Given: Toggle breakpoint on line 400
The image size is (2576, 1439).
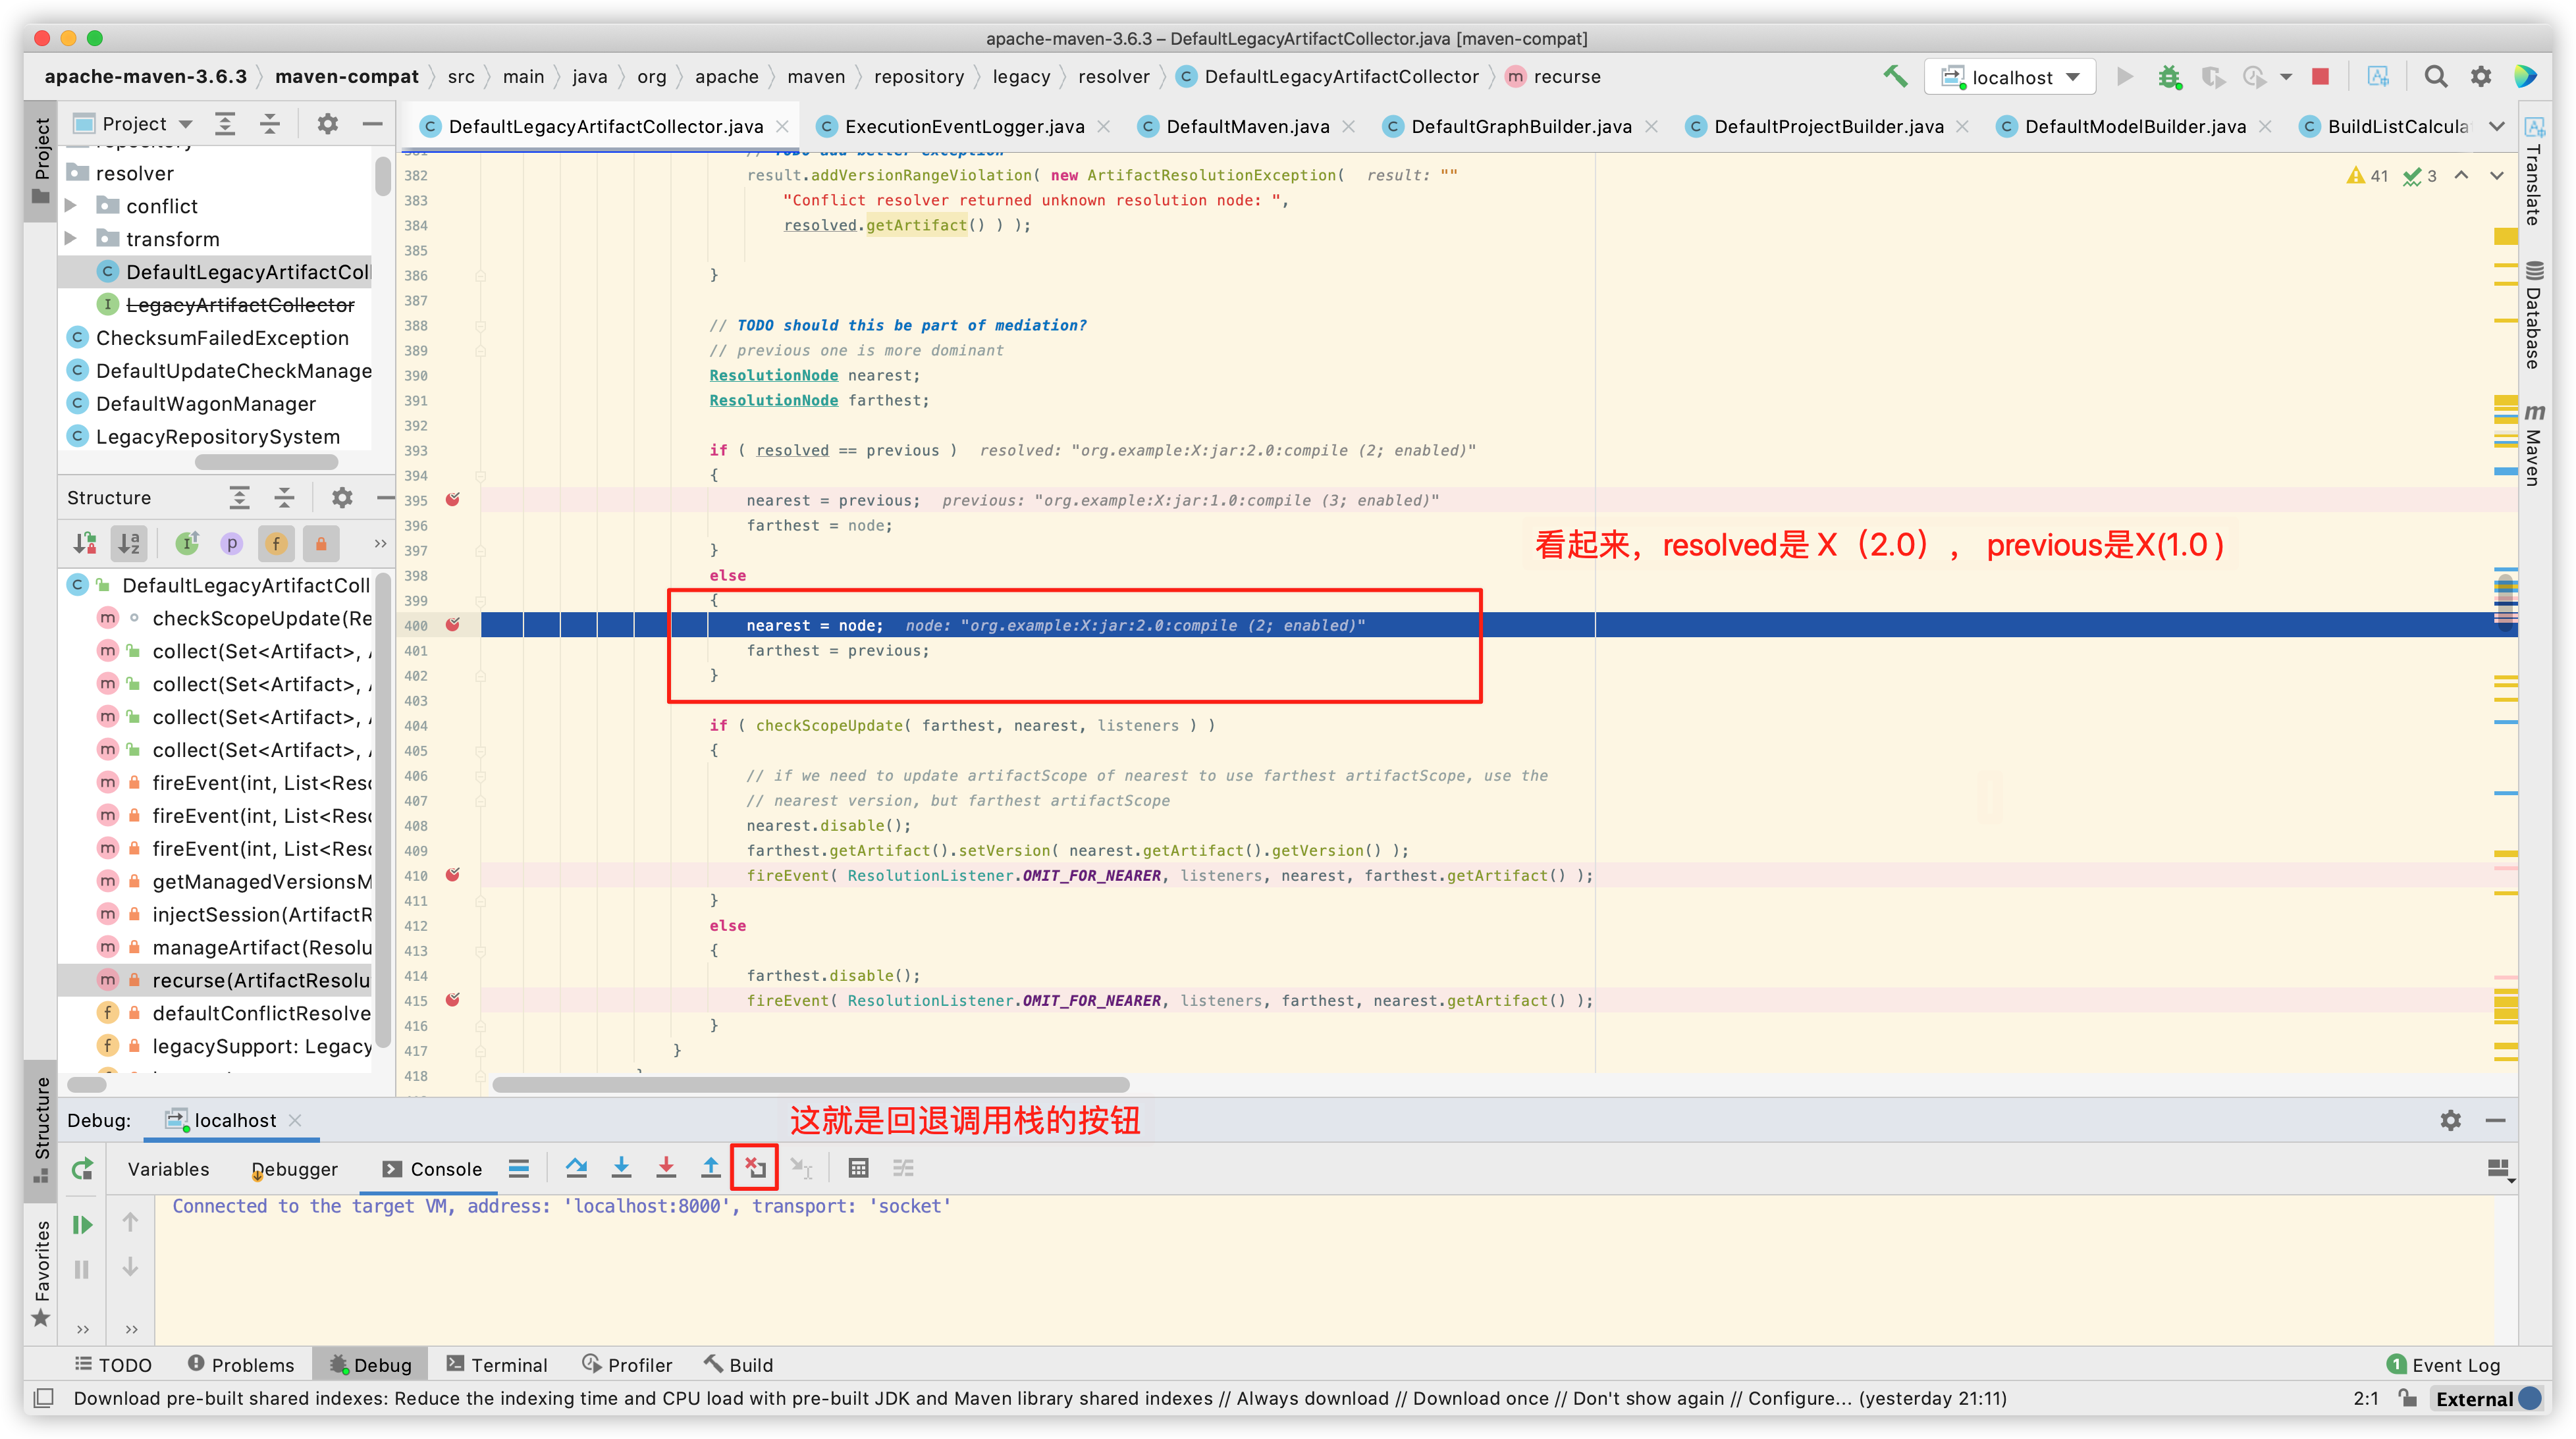Looking at the screenshot, I should pos(453,624).
